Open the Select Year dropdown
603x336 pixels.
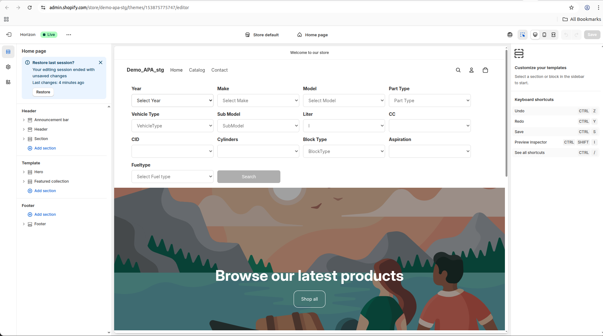click(x=173, y=101)
